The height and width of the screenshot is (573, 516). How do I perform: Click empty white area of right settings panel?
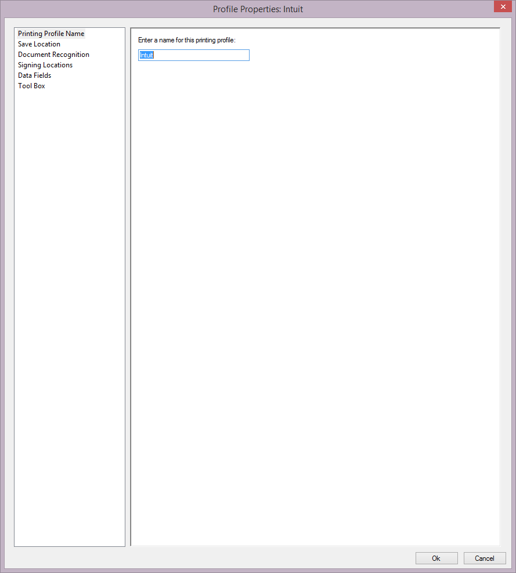[313, 290]
